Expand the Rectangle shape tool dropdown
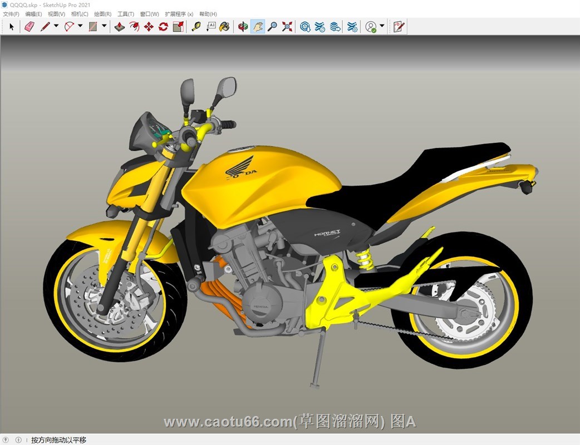Viewport: 580px width, 445px height. point(104,26)
